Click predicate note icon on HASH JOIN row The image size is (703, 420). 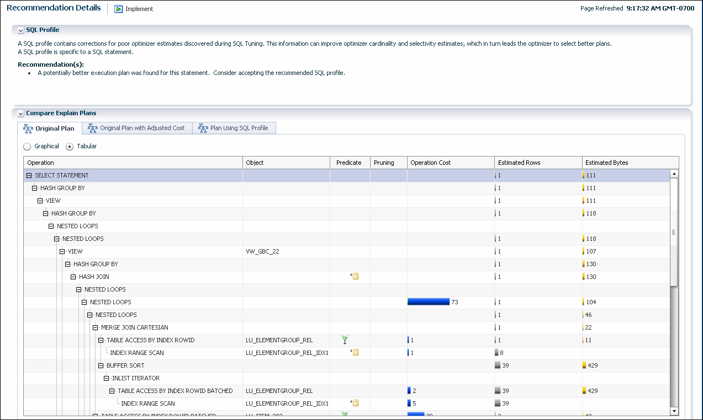point(356,276)
